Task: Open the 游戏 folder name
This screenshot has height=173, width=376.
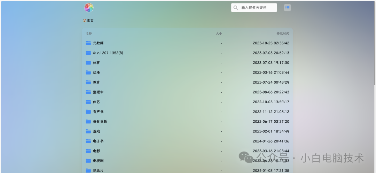Action: click(x=96, y=131)
